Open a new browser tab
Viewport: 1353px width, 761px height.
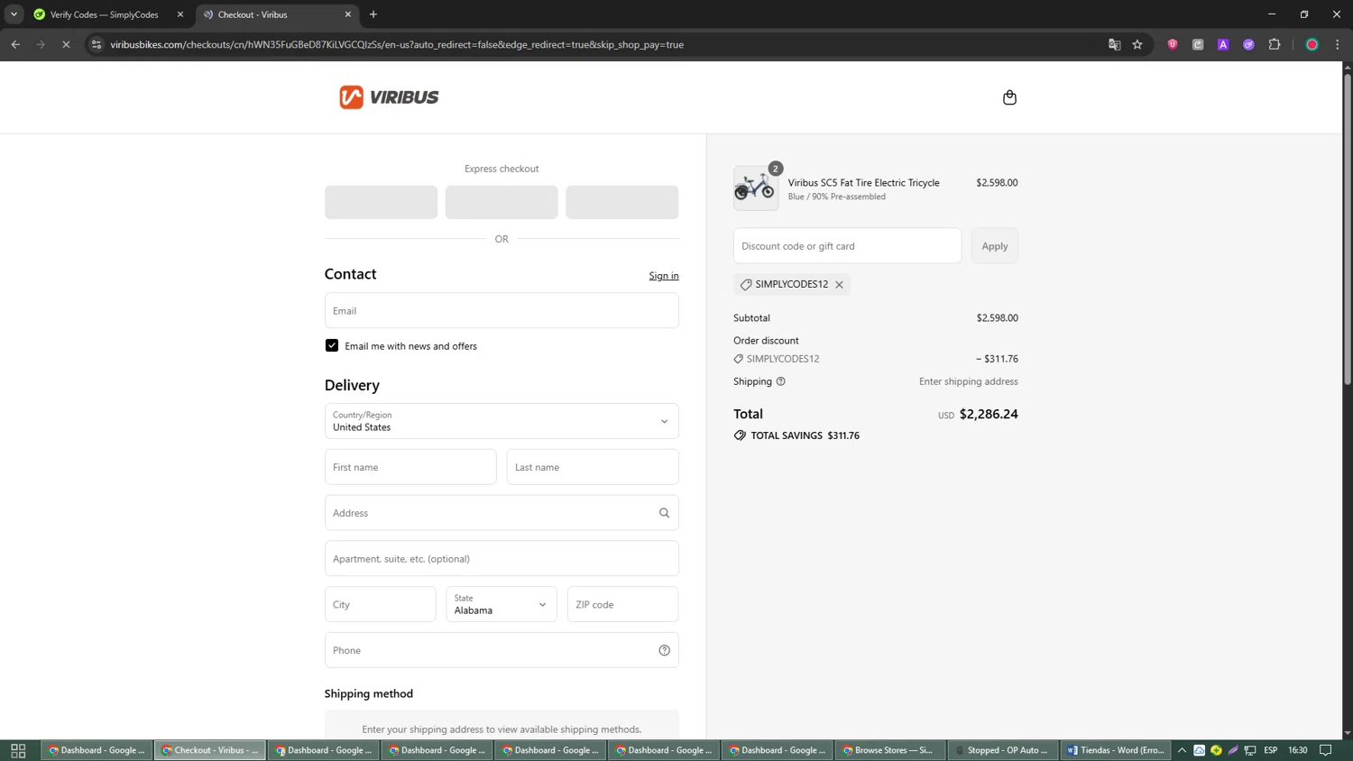tap(373, 14)
